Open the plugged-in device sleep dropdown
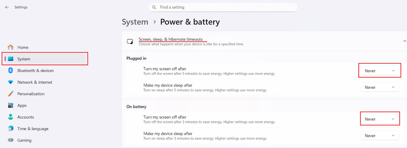The image size is (407, 148). [380, 87]
